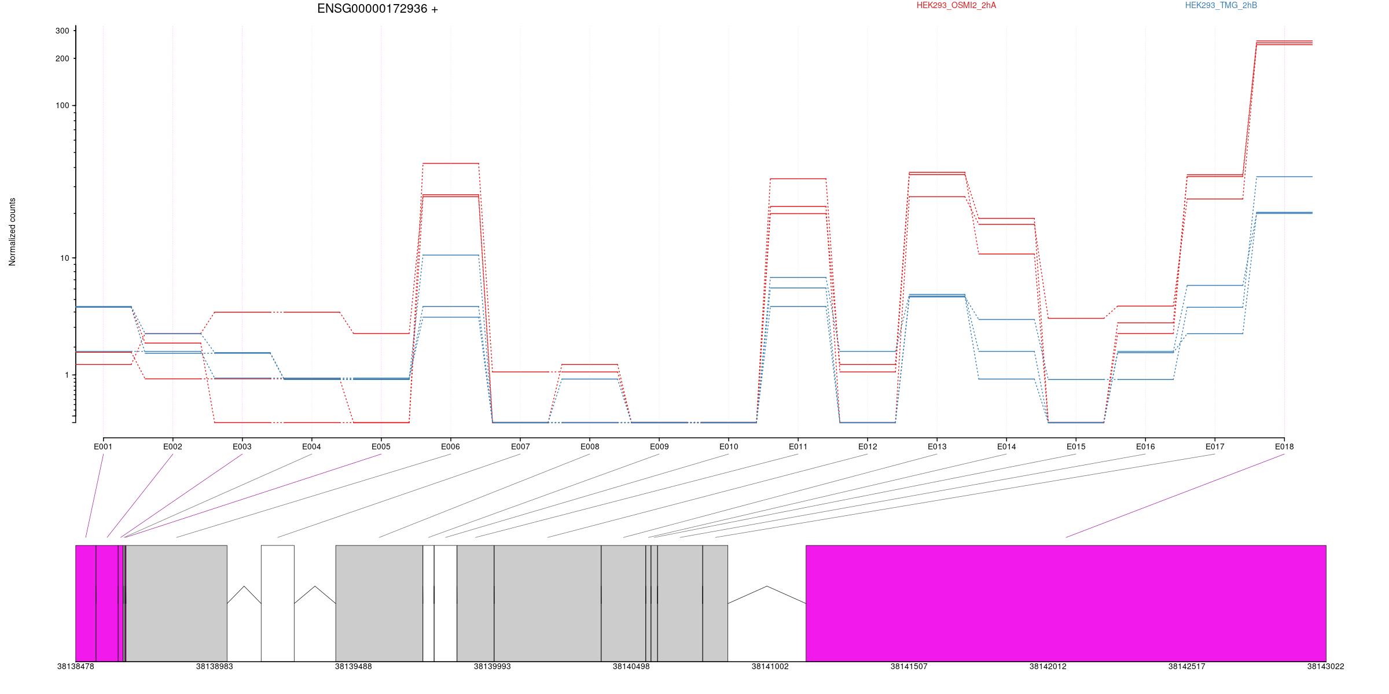The height and width of the screenshot is (694, 1389).
Task: Click the highest red line segment above E006
Action: pos(451,163)
